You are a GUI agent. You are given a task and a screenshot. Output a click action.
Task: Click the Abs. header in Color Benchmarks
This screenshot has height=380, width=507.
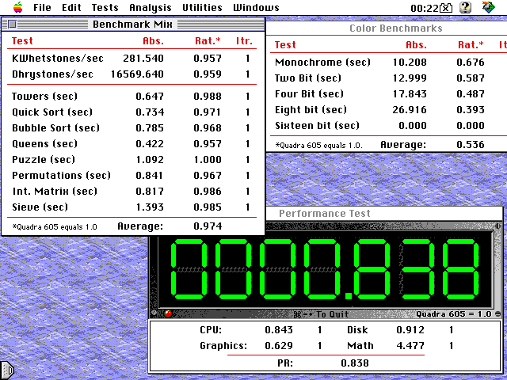(416, 45)
